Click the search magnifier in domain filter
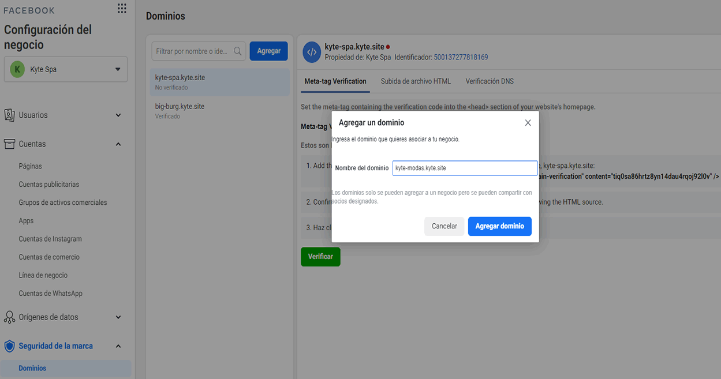 coord(237,51)
